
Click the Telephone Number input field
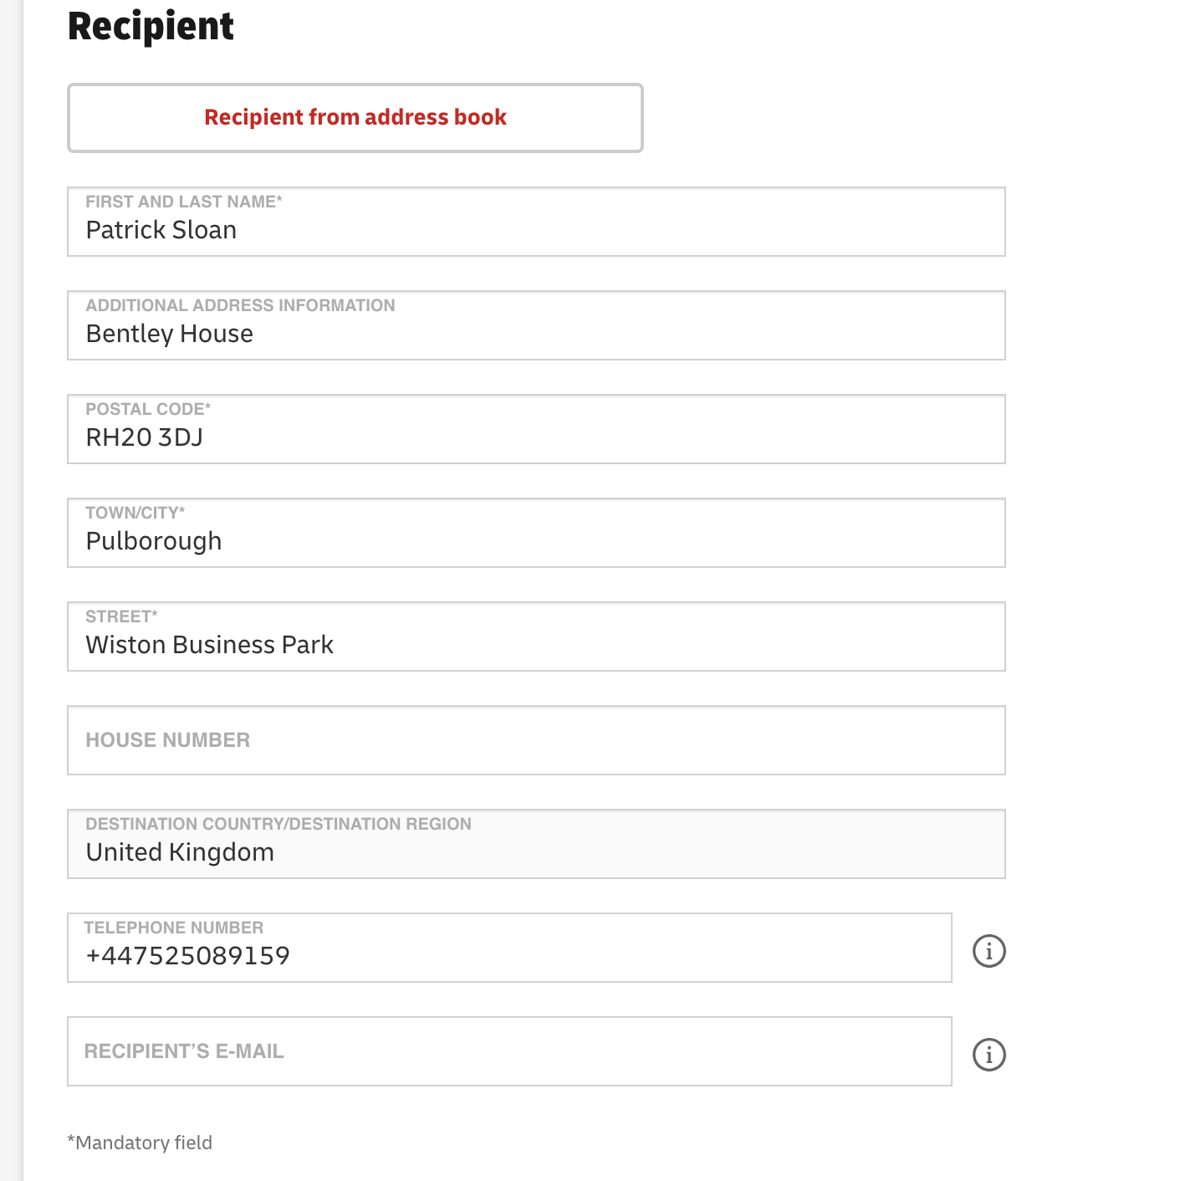[x=509, y=948]
